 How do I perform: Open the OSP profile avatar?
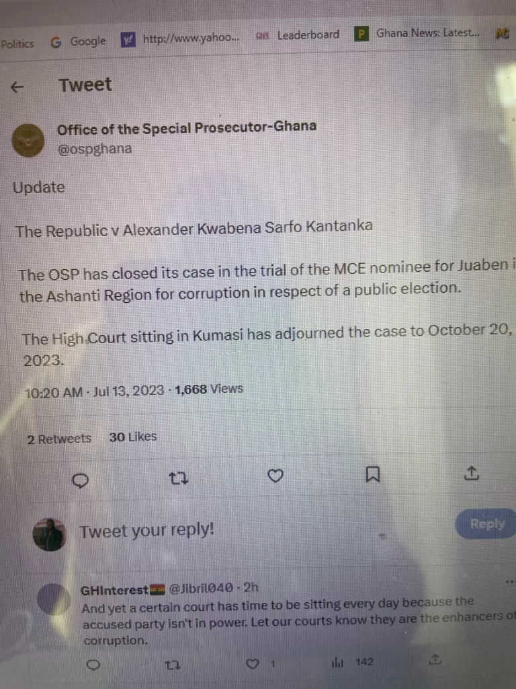tap(28, 141)
